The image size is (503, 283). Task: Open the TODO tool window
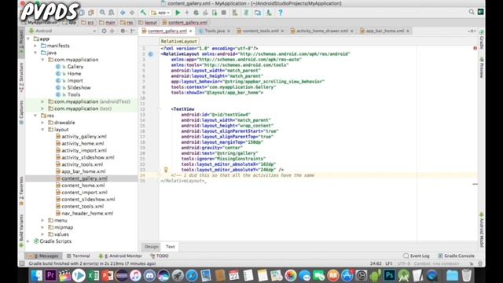[160, 256]
